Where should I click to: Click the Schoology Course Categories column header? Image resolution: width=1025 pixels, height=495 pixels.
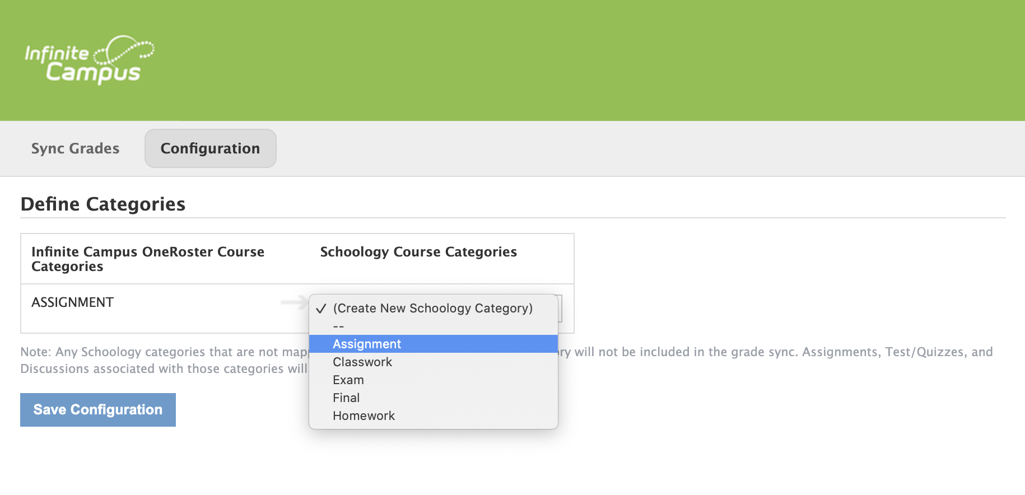(418, 252)
